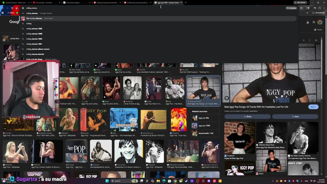
Task: Select 'rolling stones 1981' suggestion
Action: coord(158,44)
